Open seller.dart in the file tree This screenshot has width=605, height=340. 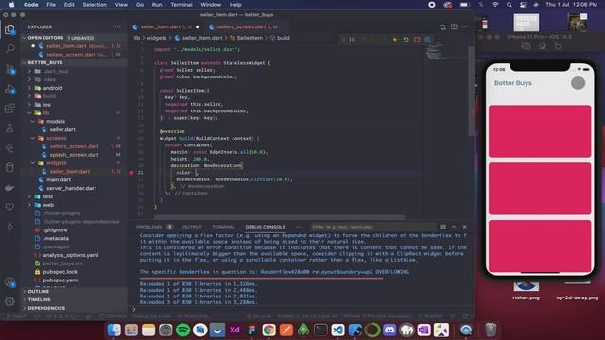coord(62,129)
